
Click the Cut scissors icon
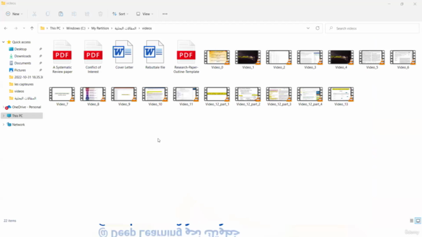tap(34, 14)
